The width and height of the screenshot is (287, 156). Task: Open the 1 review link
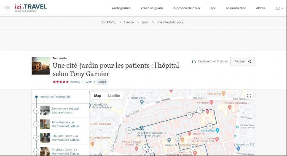click(x=75, y=82)
